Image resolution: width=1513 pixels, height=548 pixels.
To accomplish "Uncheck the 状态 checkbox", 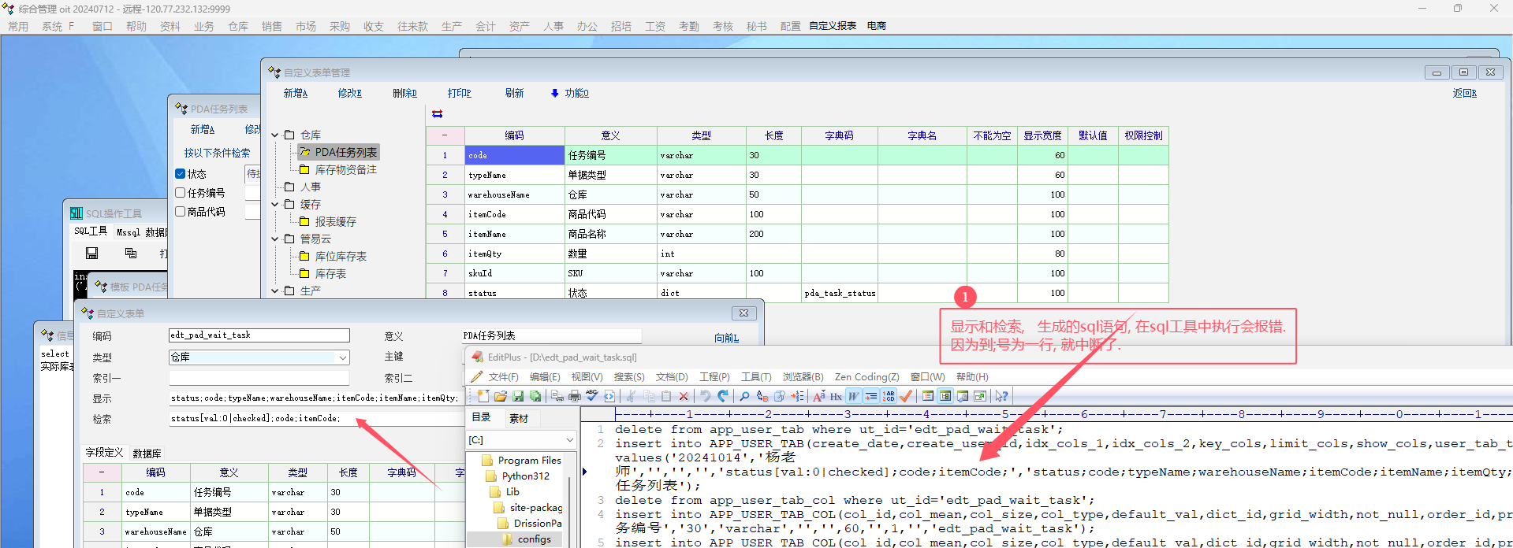I will pos(181,174).
